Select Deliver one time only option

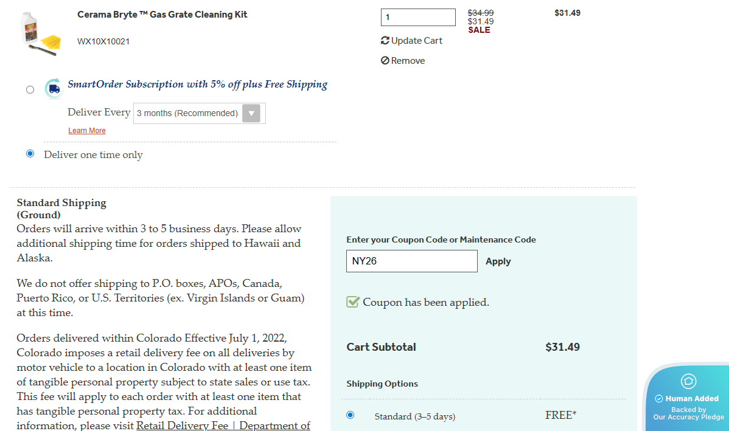click(30, 154)
